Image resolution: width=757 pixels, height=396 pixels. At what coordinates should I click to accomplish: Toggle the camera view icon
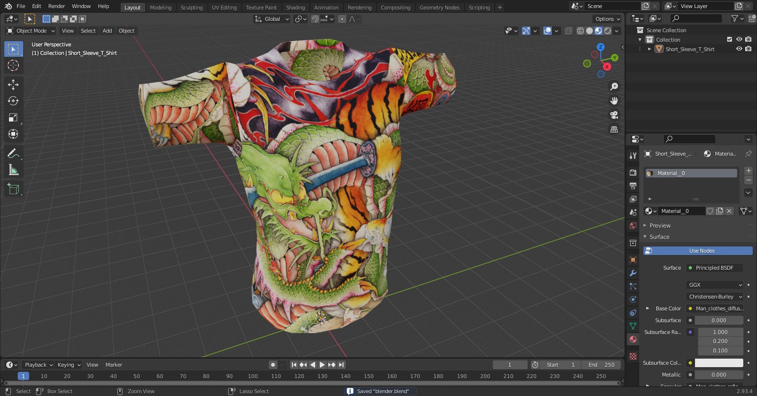[x=614, y=115]
